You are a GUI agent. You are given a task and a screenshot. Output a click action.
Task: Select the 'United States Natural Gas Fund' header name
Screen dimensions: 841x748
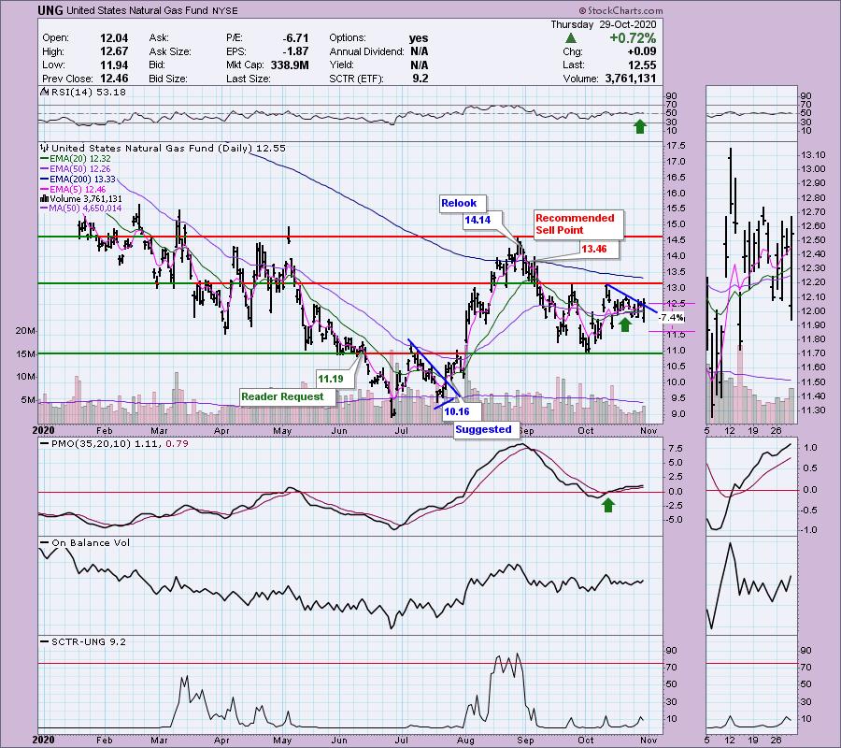pyautogui.click(x=136, y=10)
